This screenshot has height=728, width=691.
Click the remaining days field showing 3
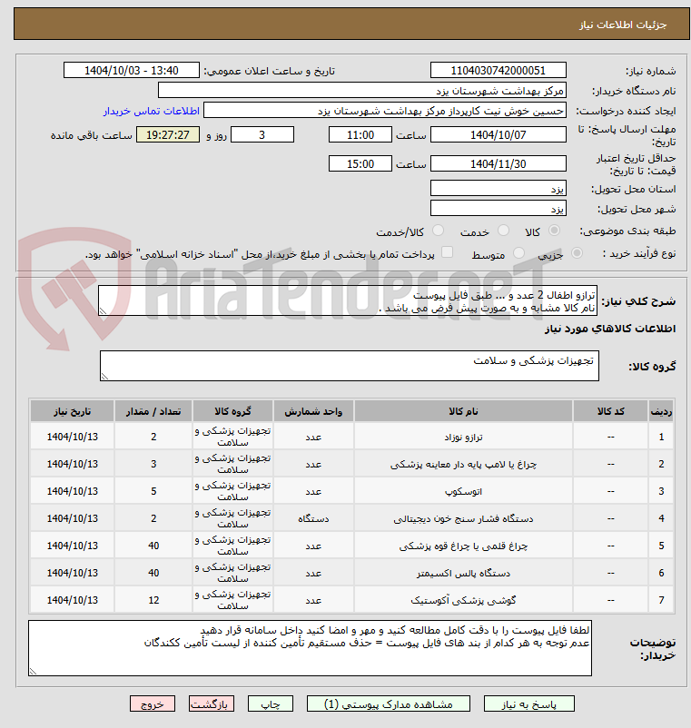pos(262,134)
